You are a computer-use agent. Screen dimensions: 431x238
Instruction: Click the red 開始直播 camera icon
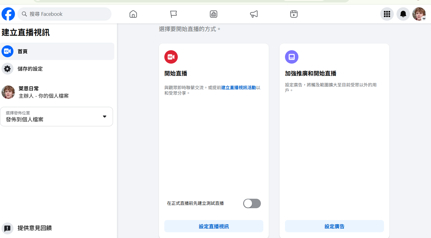[171, 57]
